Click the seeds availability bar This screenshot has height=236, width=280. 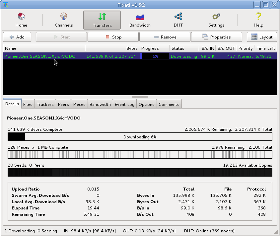pos(140,172)
